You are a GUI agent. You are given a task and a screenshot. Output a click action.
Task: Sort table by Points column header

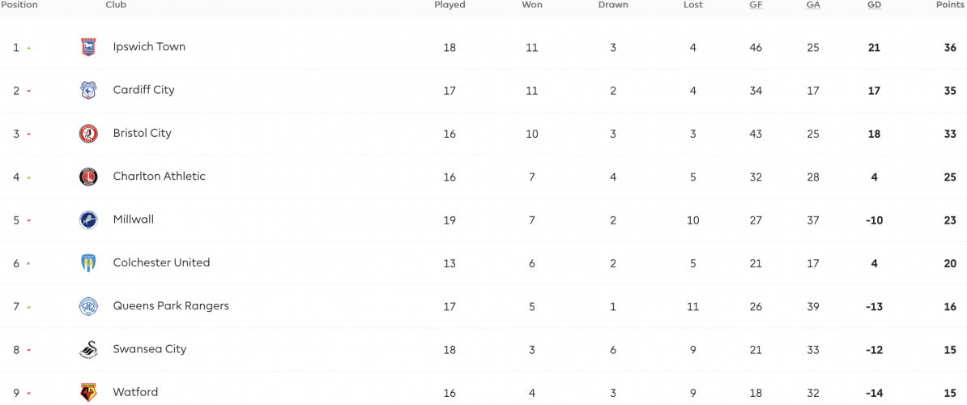point(950,5)
